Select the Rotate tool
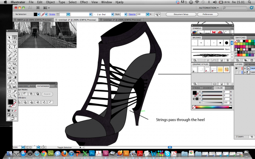This screenshot has width=255, height=159. (10, 64)
